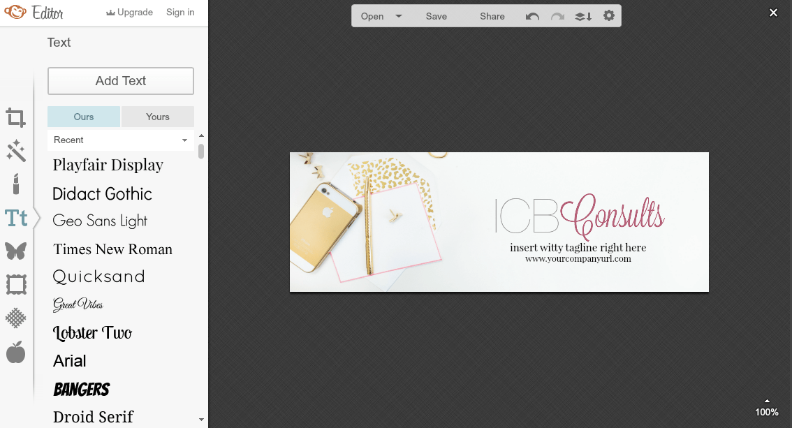The width and height of the screenshot is (792, 428).
Task: Undo the last edit
Action: [531, 15]
